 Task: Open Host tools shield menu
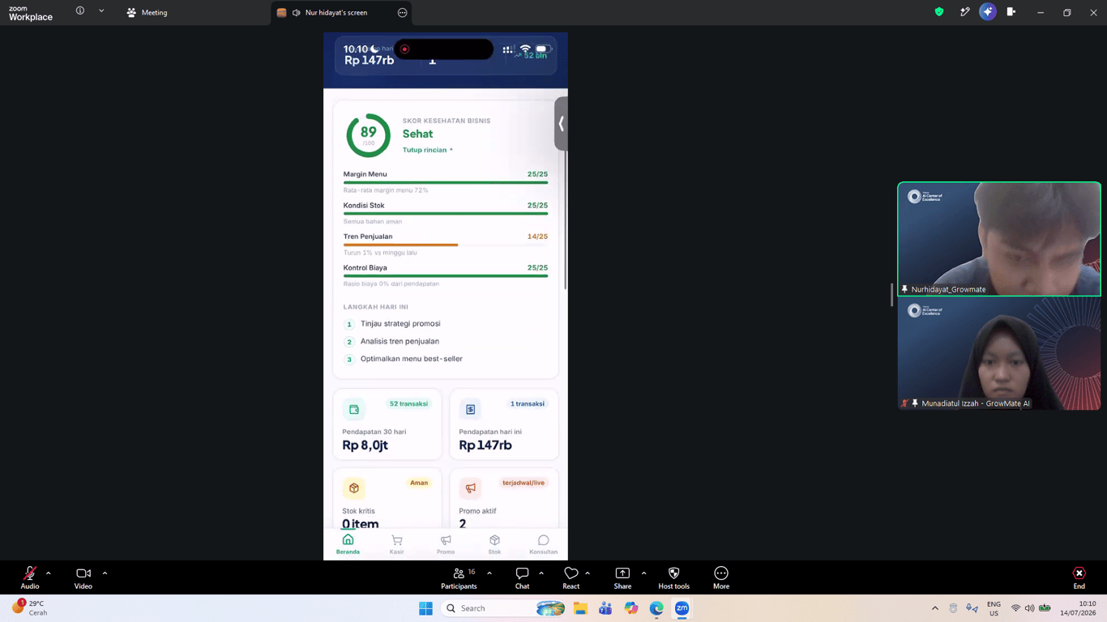pos(673,577)
